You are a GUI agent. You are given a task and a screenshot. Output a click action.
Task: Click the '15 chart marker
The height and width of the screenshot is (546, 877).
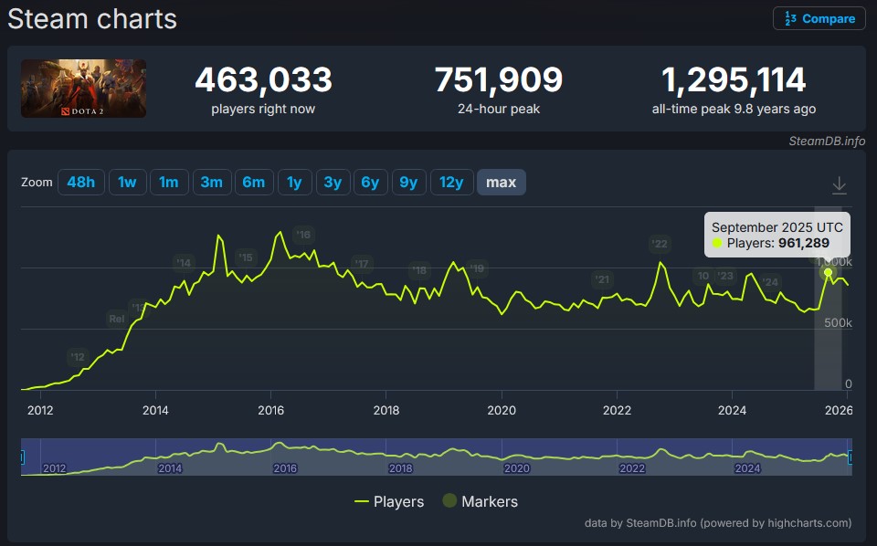246,257
